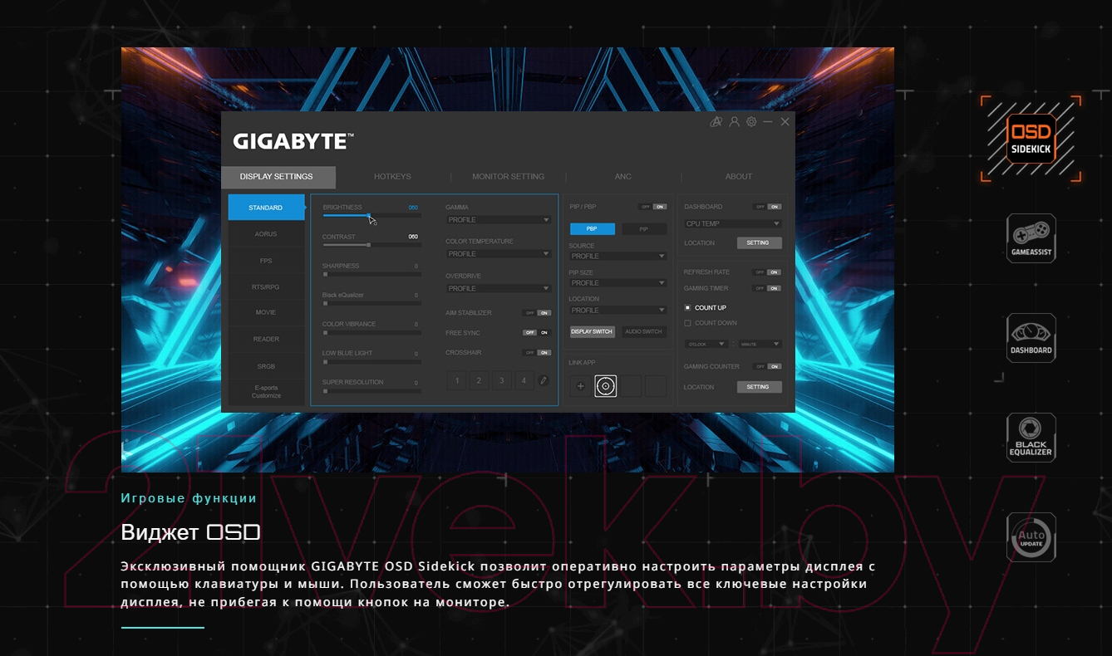1112x656 pixels.
Task: Click the PBP mode button
Action: click(592, 229)
